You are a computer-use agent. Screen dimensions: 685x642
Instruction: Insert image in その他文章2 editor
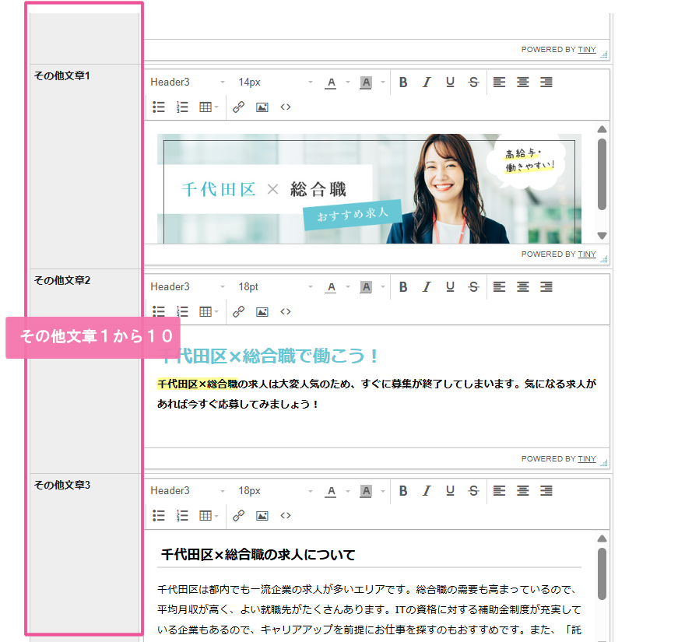click(262, 312)
